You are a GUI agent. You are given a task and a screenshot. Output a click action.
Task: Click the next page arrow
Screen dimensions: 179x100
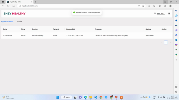point(171,42)
